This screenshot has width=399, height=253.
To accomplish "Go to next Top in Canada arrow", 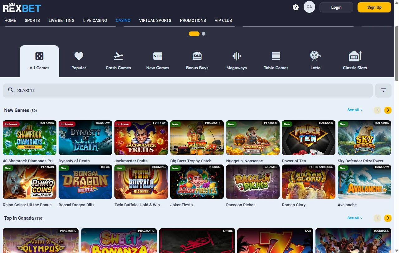I will [x=388, y=218].
